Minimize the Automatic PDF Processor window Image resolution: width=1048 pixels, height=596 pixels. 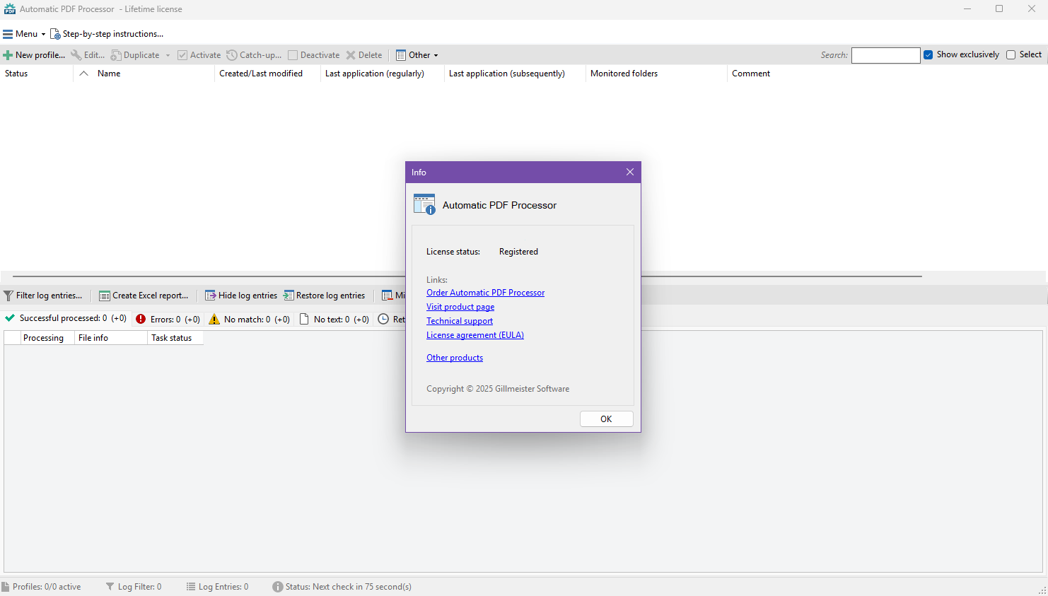967,9
